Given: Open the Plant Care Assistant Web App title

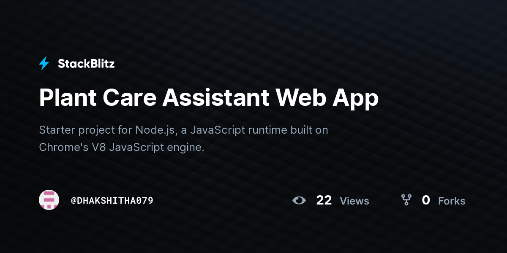Looking at the screenshot, I should click(208, 98).
